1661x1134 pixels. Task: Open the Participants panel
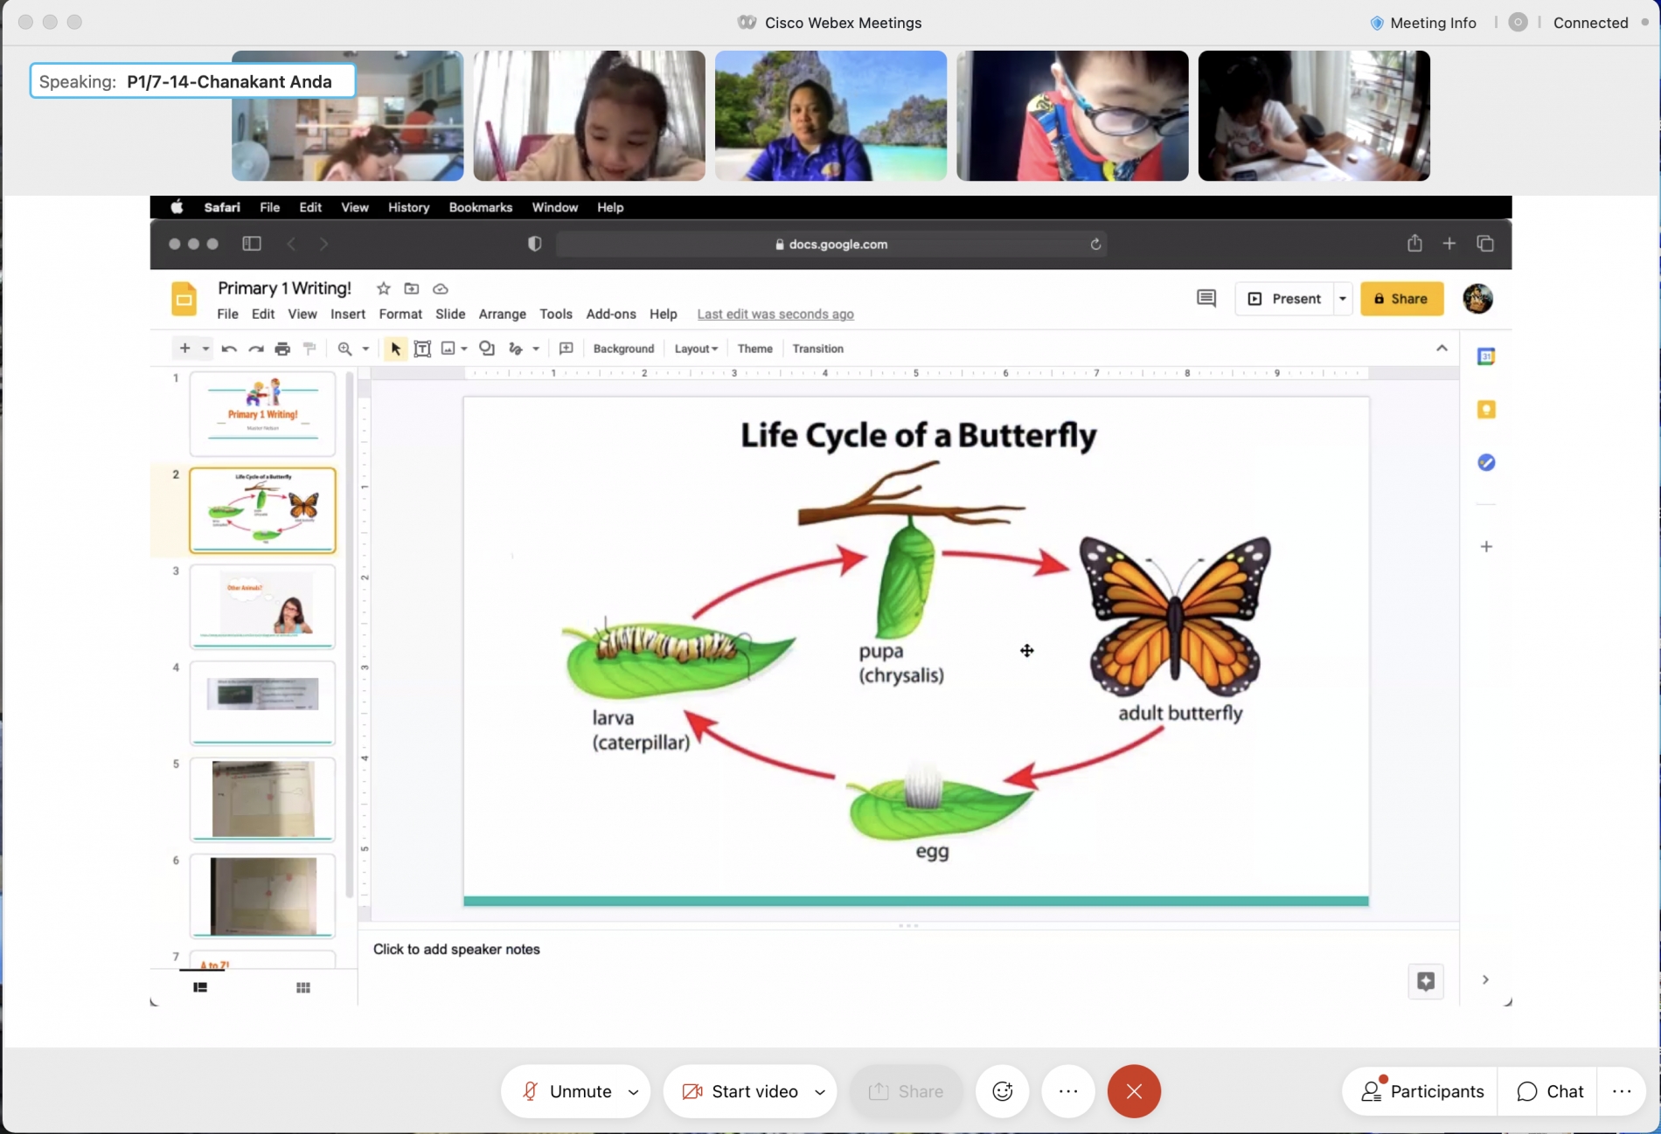pyautogui.click(x=1422, y=1091)
